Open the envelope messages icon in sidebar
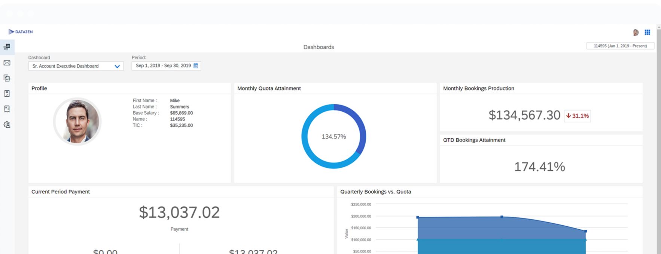Viewport: 661px width, 254px height. (x=7, y=63)
